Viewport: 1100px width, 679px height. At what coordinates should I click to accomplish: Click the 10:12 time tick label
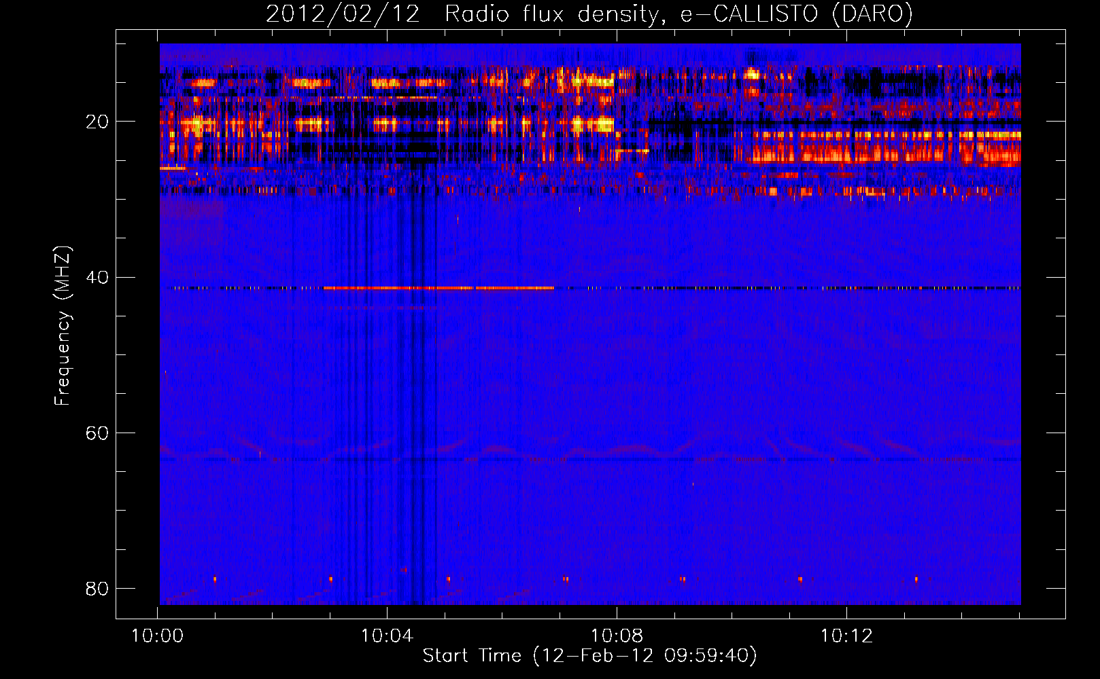[x=846, y=636]
